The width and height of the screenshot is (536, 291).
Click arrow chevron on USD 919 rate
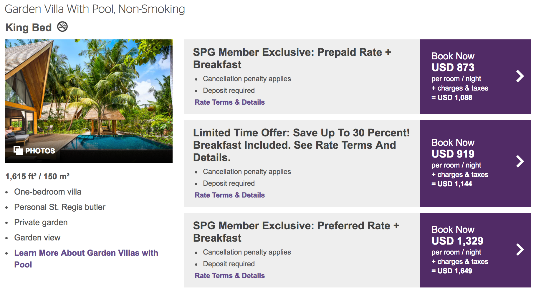520,161
